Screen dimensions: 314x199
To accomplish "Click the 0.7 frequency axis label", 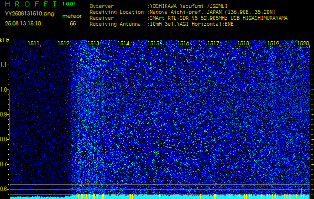I will click(x=4, y=165).
